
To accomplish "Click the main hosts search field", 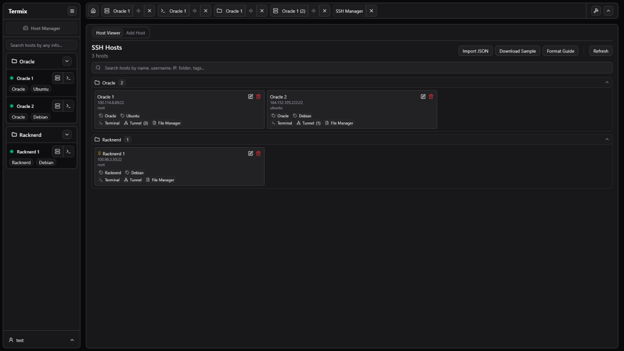I will click(352, 68).
